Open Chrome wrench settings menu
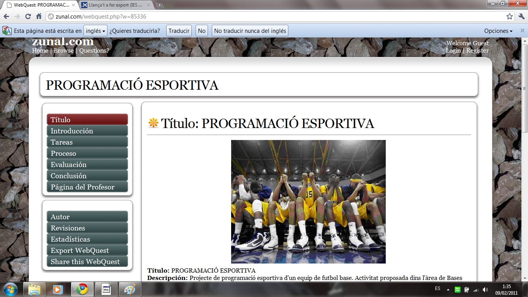Screen dimensions: 528x297 click(x=521, y=17)
